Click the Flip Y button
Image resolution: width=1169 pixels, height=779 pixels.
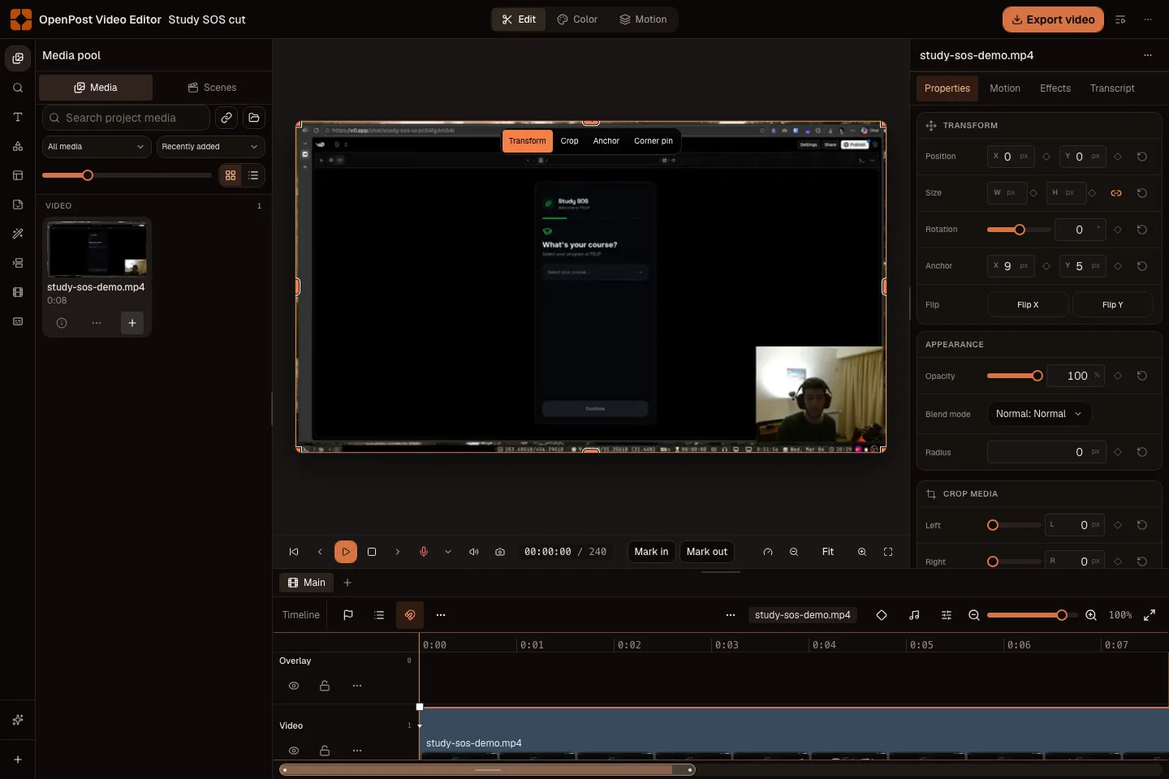click(1113, 305)
